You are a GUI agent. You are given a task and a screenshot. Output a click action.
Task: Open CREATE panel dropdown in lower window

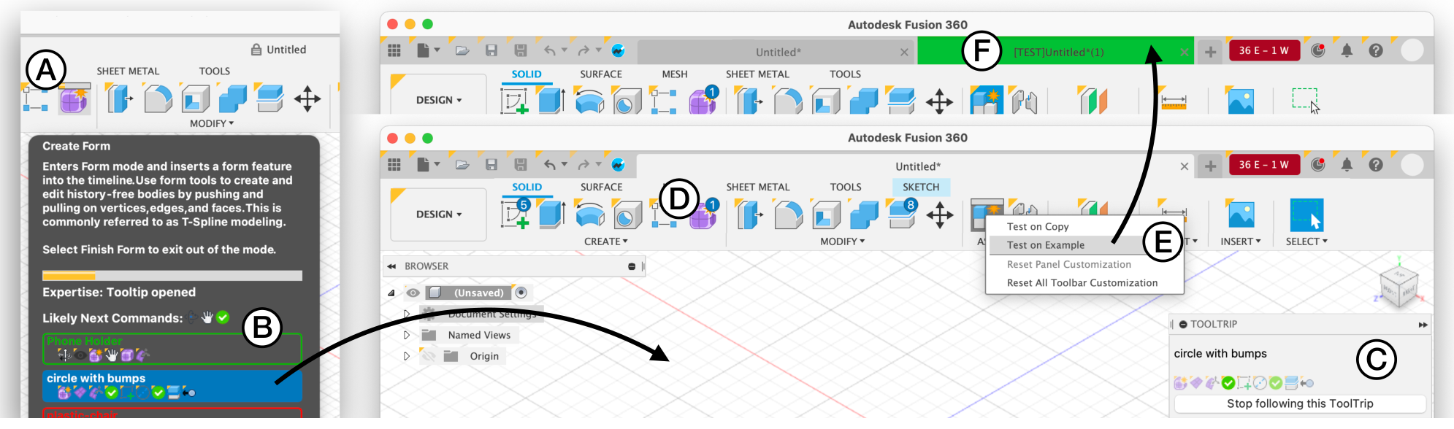606,241
